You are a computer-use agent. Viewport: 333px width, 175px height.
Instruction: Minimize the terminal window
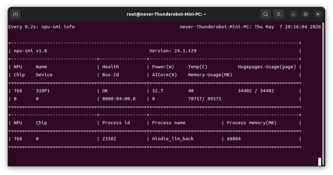coord(293,14)
